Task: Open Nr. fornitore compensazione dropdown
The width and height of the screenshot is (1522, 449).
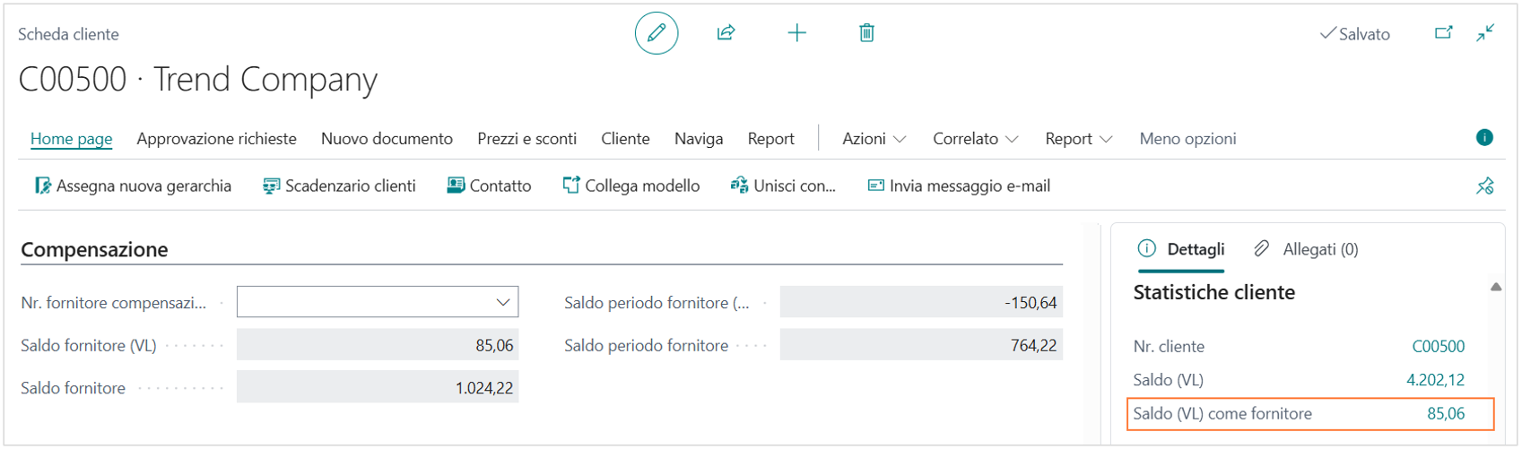Action: tap(502, 303)
